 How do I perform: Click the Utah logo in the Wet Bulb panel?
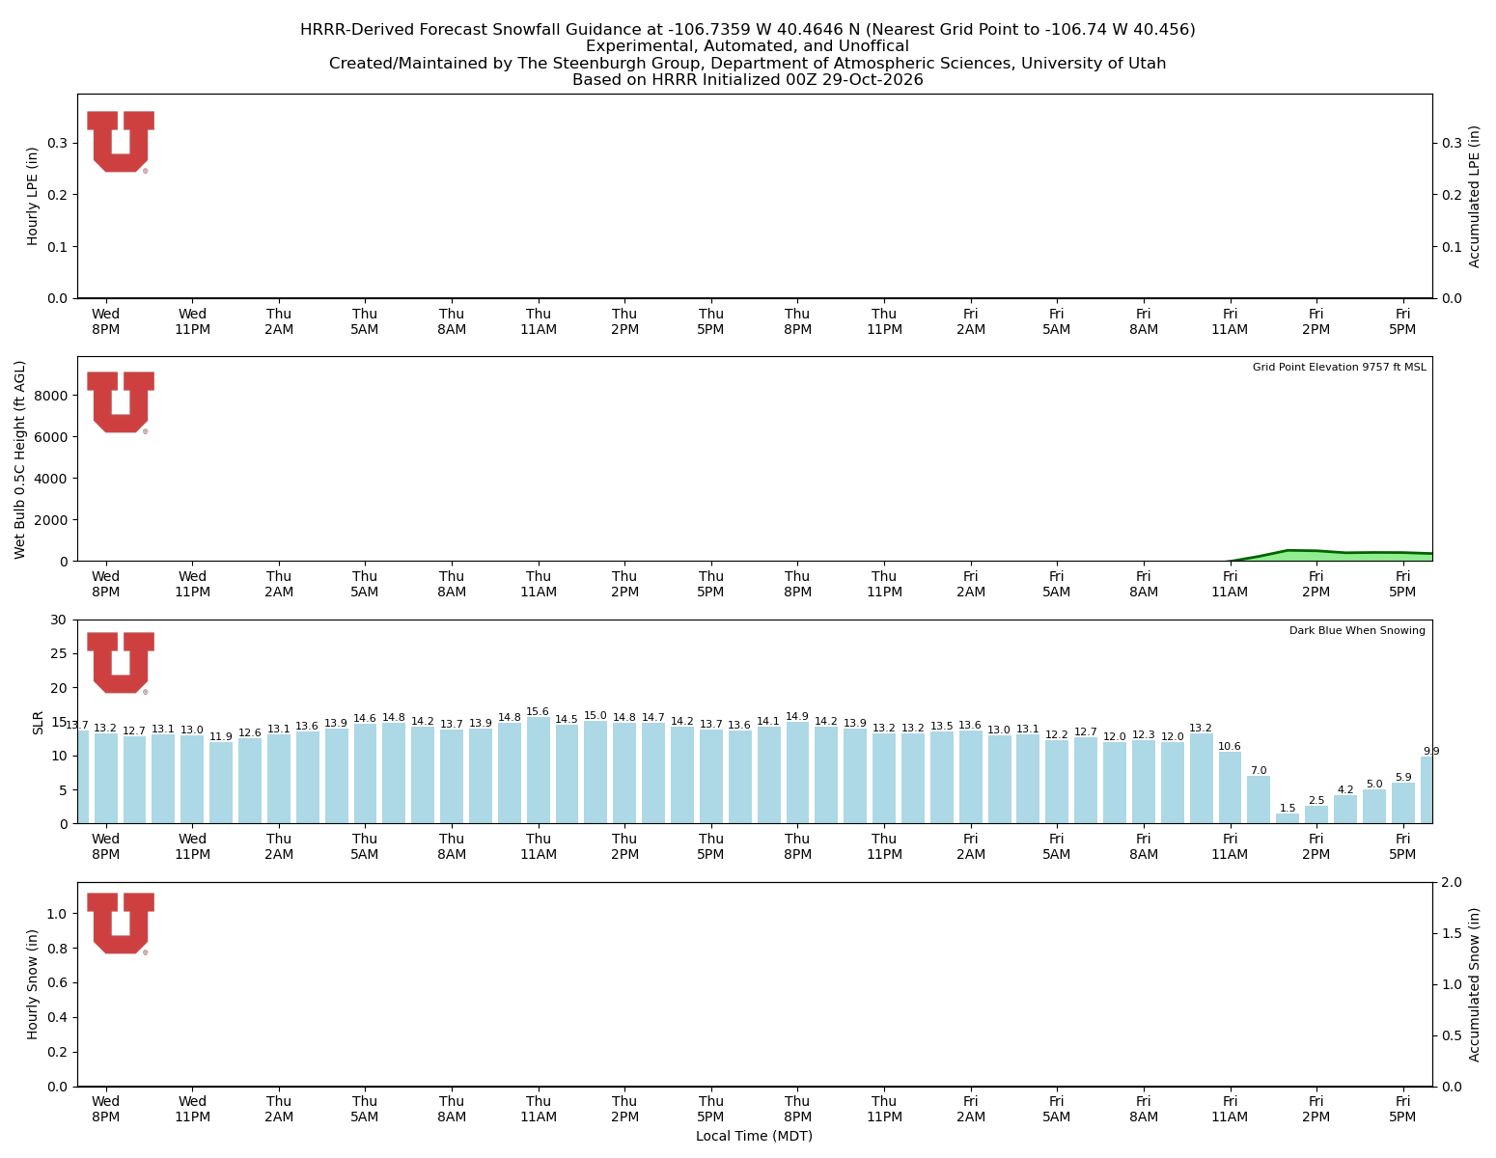pos(121,402)
